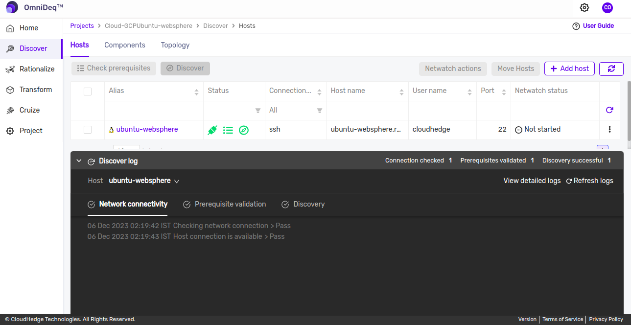
Task: Sort by the Alias column arrows
Action: pyautogui.click(x=196, y=92)
